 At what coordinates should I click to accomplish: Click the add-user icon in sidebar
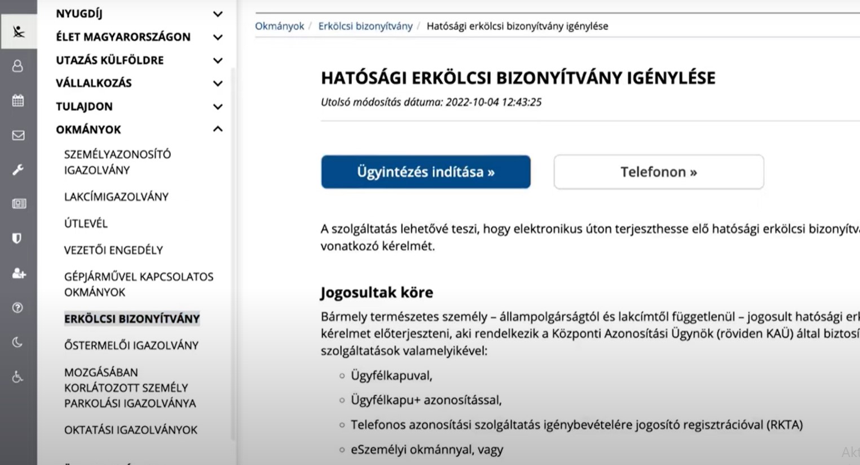19,273
